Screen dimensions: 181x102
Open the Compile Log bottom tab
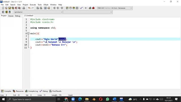31,91
